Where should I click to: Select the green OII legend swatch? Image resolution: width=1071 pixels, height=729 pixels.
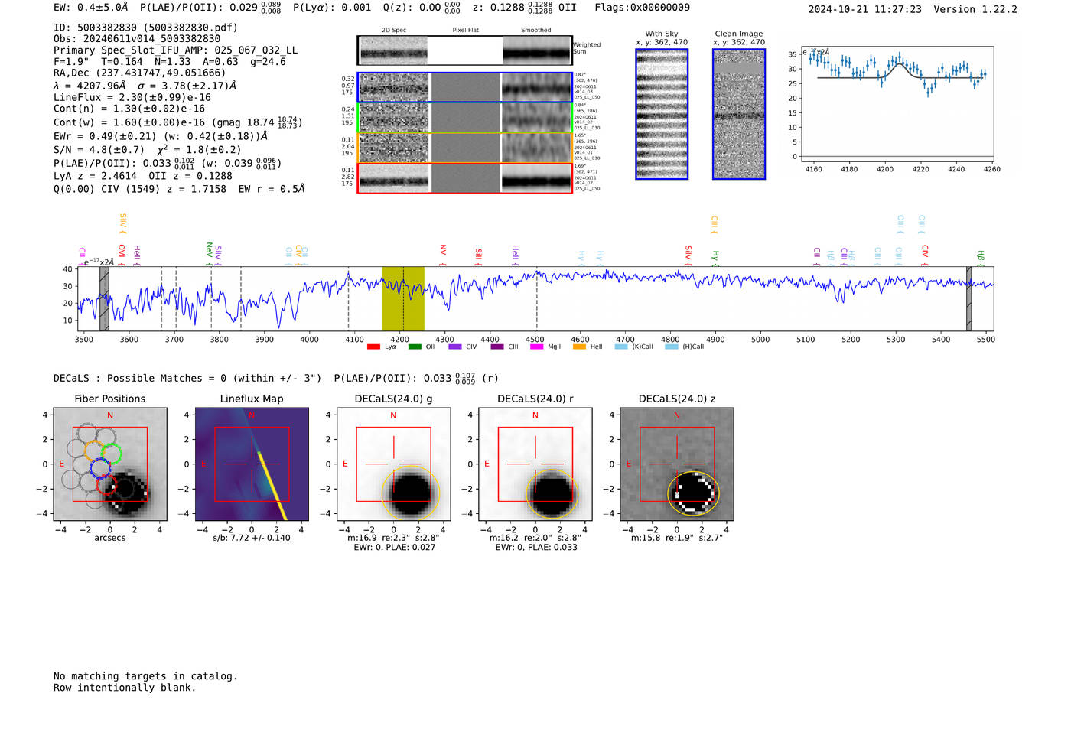pyautogui.click(x=415, y=347)
